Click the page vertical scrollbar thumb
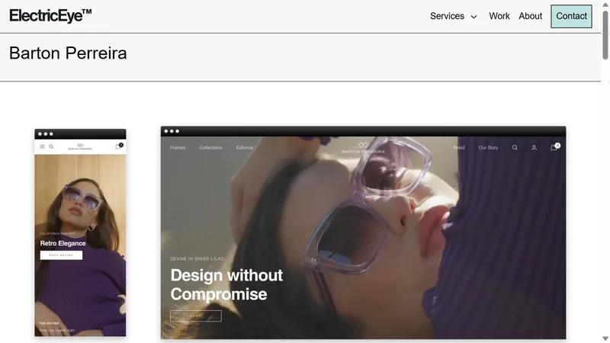The height and width of the screenshot is (343, 610). [x=605, y=35]
